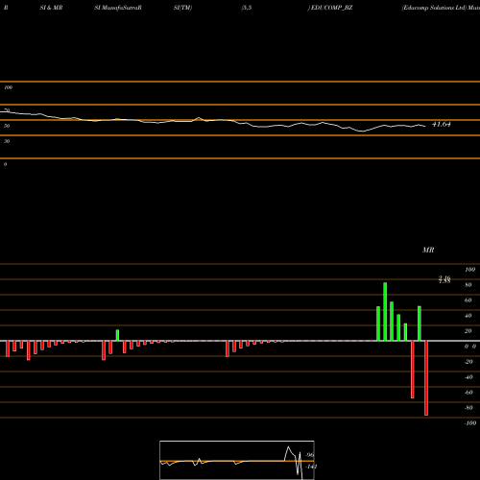Click the '-60' label on MR right axis
The height and width of the screenshot is (480, 480).
[468, 393]
